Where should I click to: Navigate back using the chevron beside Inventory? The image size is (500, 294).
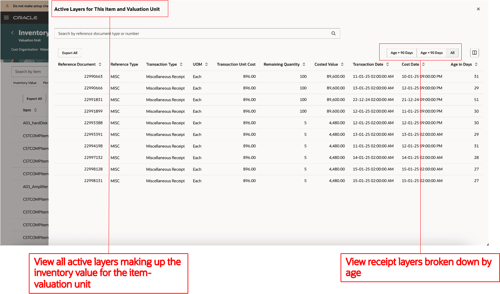click(12, 33)
